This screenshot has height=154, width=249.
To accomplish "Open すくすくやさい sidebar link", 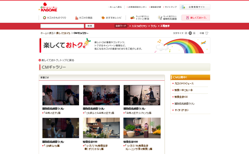I will point(181,110).
